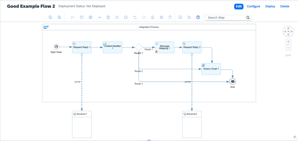Select the Receiver1 participant box
This screenshot has height=141, width=298.
82,124
